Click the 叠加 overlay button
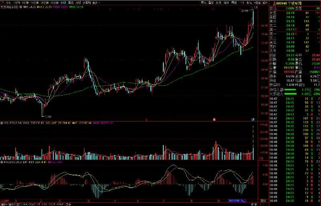321x206 pixels. [x=211, y=3]
